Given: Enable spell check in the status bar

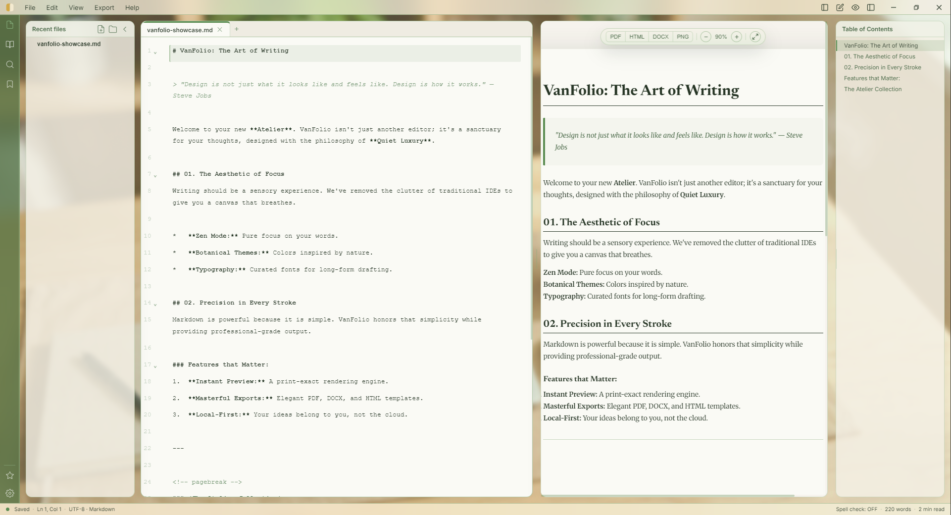Looking at the screenshot, I should [x=856, y=509].
